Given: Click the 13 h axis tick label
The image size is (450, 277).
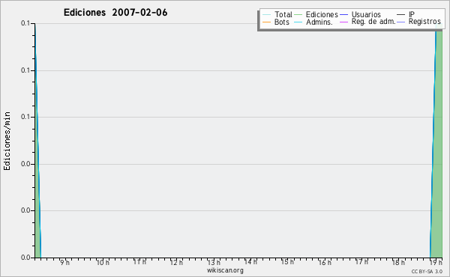Looking at the screenshot, I should (x=214, y=262).
